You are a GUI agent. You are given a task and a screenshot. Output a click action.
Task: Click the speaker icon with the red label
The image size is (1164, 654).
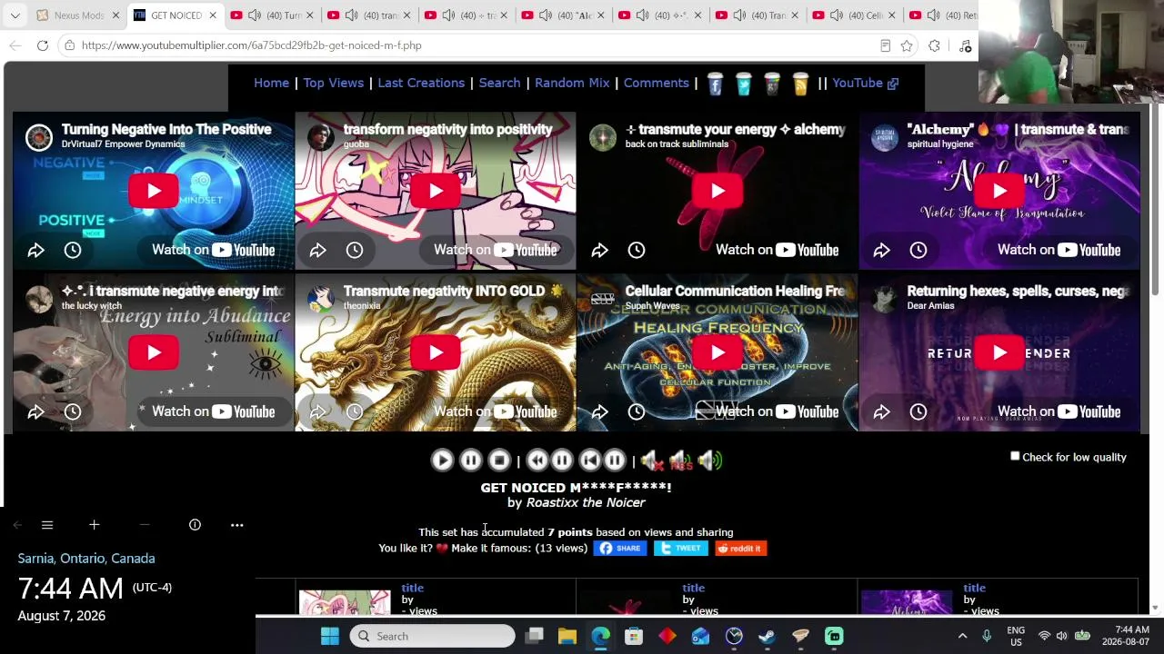click(x=680, y=461)
